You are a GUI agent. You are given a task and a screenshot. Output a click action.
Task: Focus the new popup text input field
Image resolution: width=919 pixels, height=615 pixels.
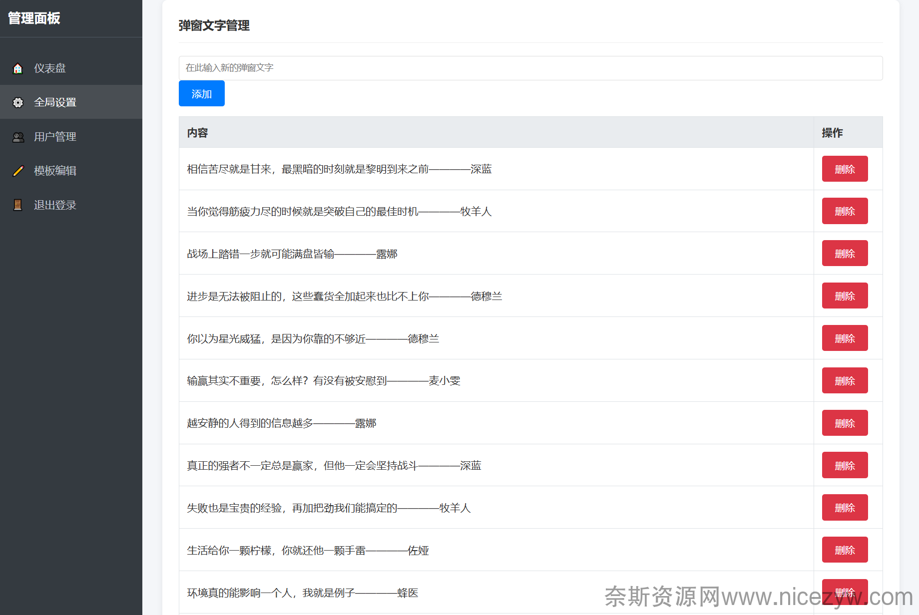coord(530,68)
